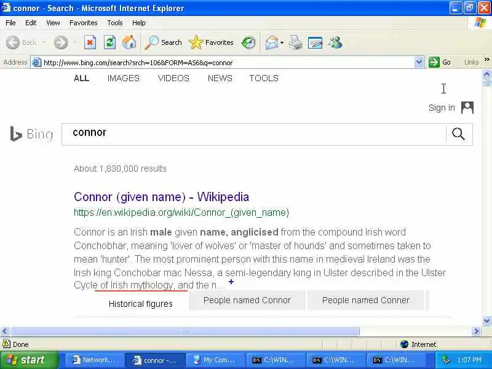The width and height of the screenshot is (492, 369).
Task: Open the Favorites menu
Action: pos(84,23)
